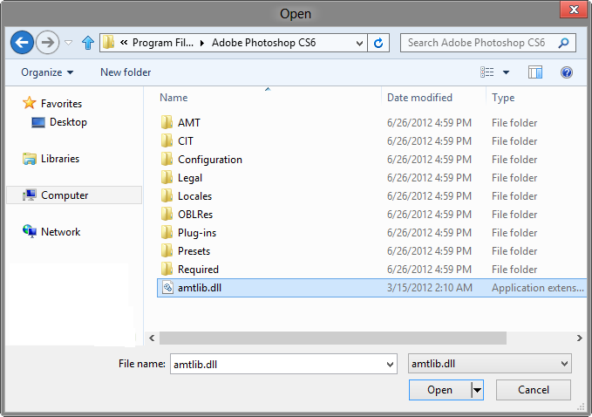
Task: Click the File name input field
Action: tap(283, 364)
